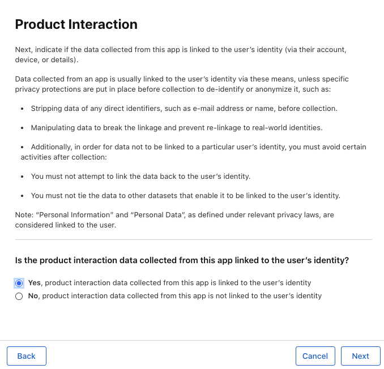Click the 'You must not tie the data' bullet

185,196
